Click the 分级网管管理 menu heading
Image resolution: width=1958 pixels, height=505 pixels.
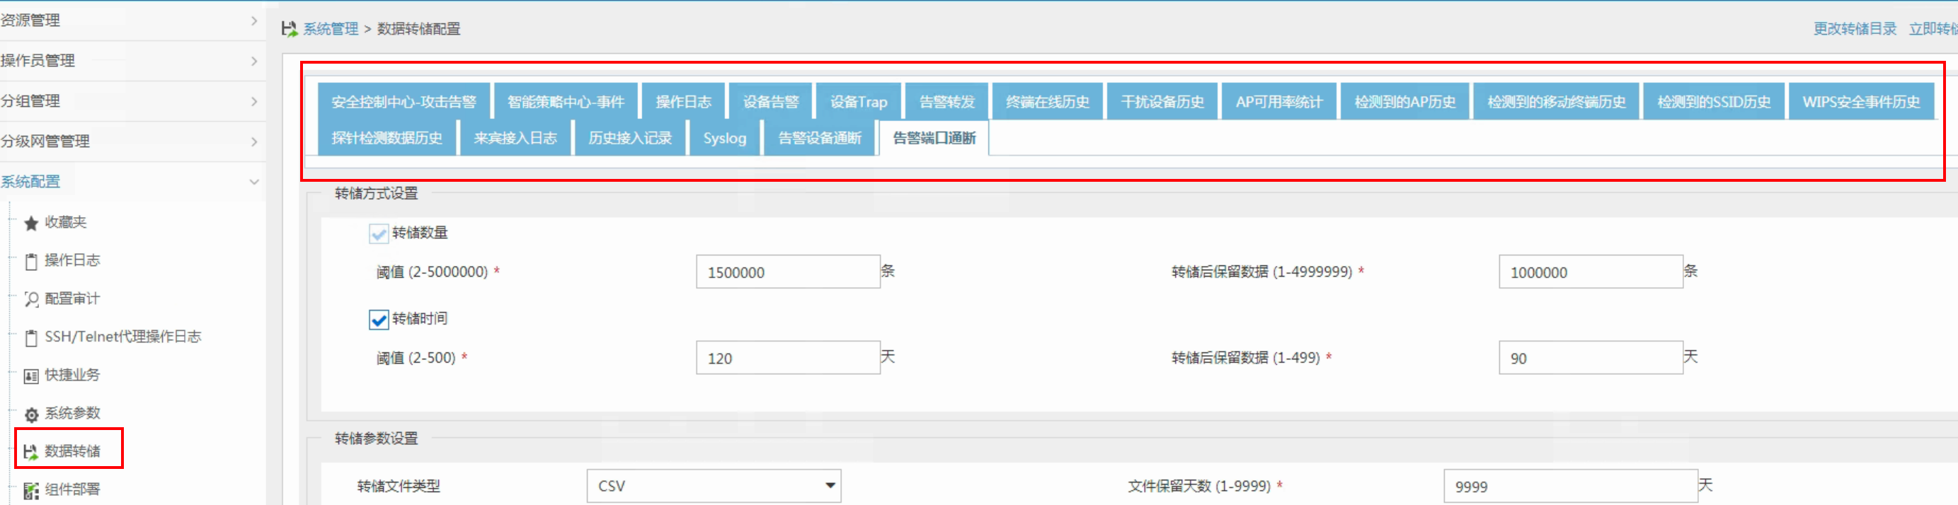click(x=45, y=141)
